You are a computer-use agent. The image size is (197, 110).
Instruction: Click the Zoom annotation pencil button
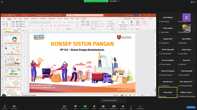pos(4,96)
